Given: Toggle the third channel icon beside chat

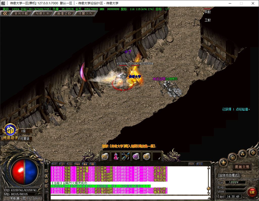Looking at the screenshot, I should tap(47, 181).
